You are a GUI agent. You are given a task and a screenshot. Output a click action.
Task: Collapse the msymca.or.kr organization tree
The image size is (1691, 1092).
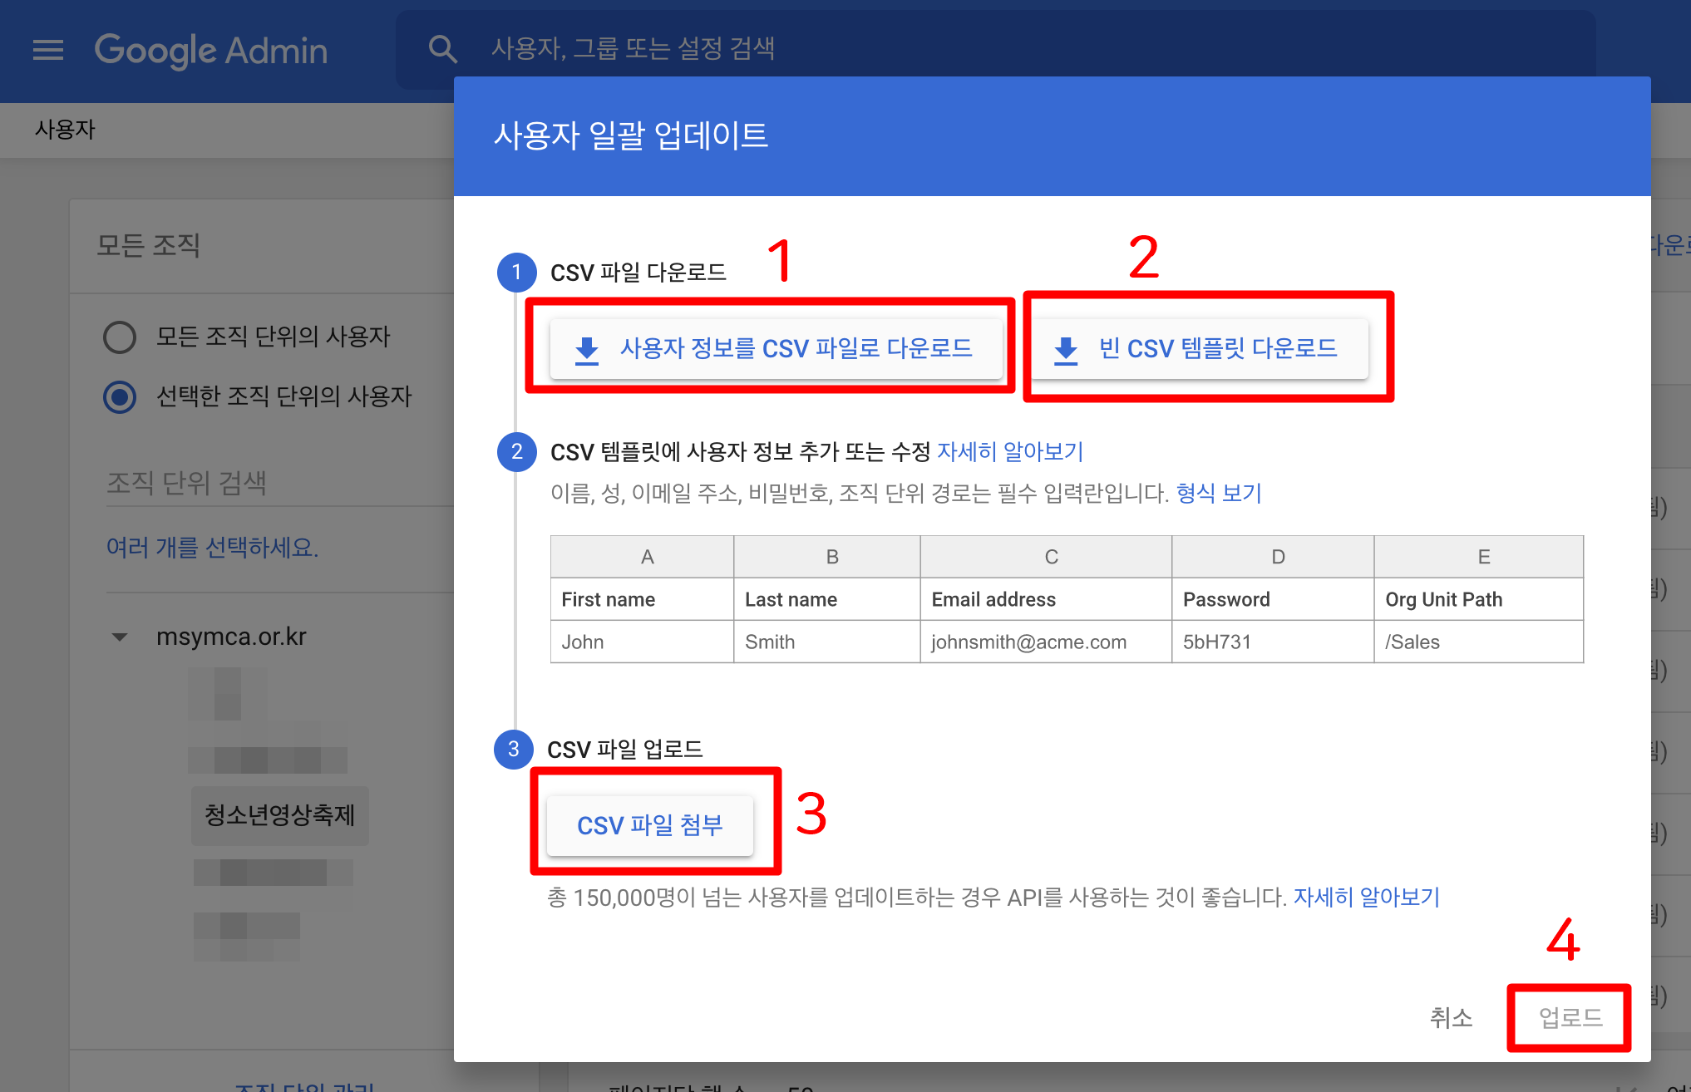point(120,637)
